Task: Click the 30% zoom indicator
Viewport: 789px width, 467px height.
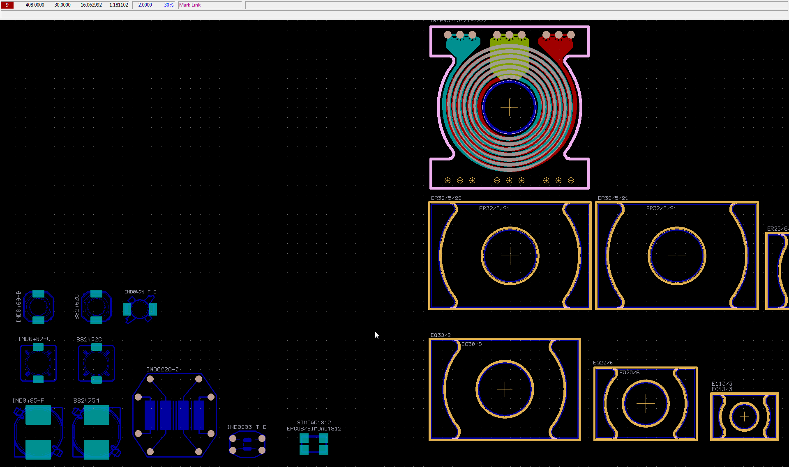Action: coord(169,5)
